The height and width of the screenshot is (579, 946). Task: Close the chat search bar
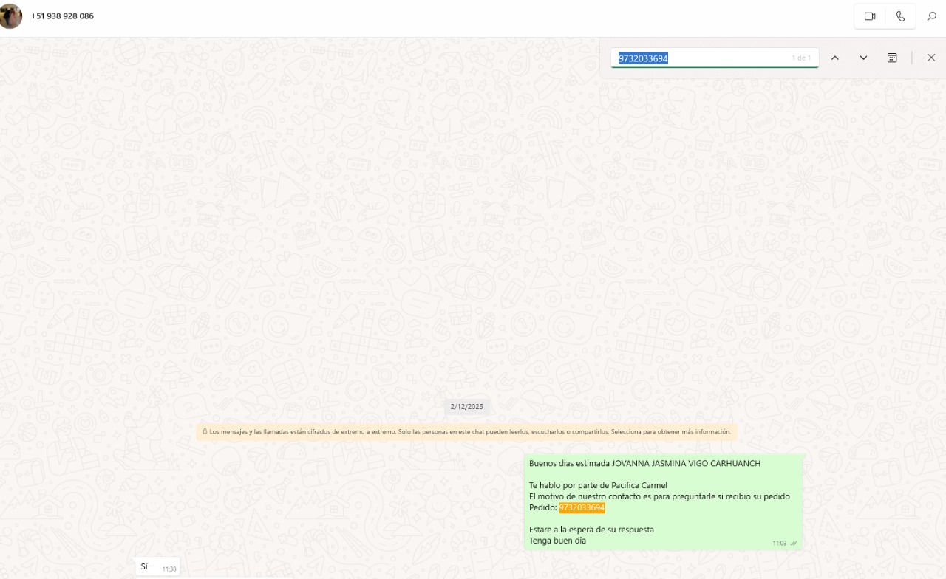tap(931, 58)
